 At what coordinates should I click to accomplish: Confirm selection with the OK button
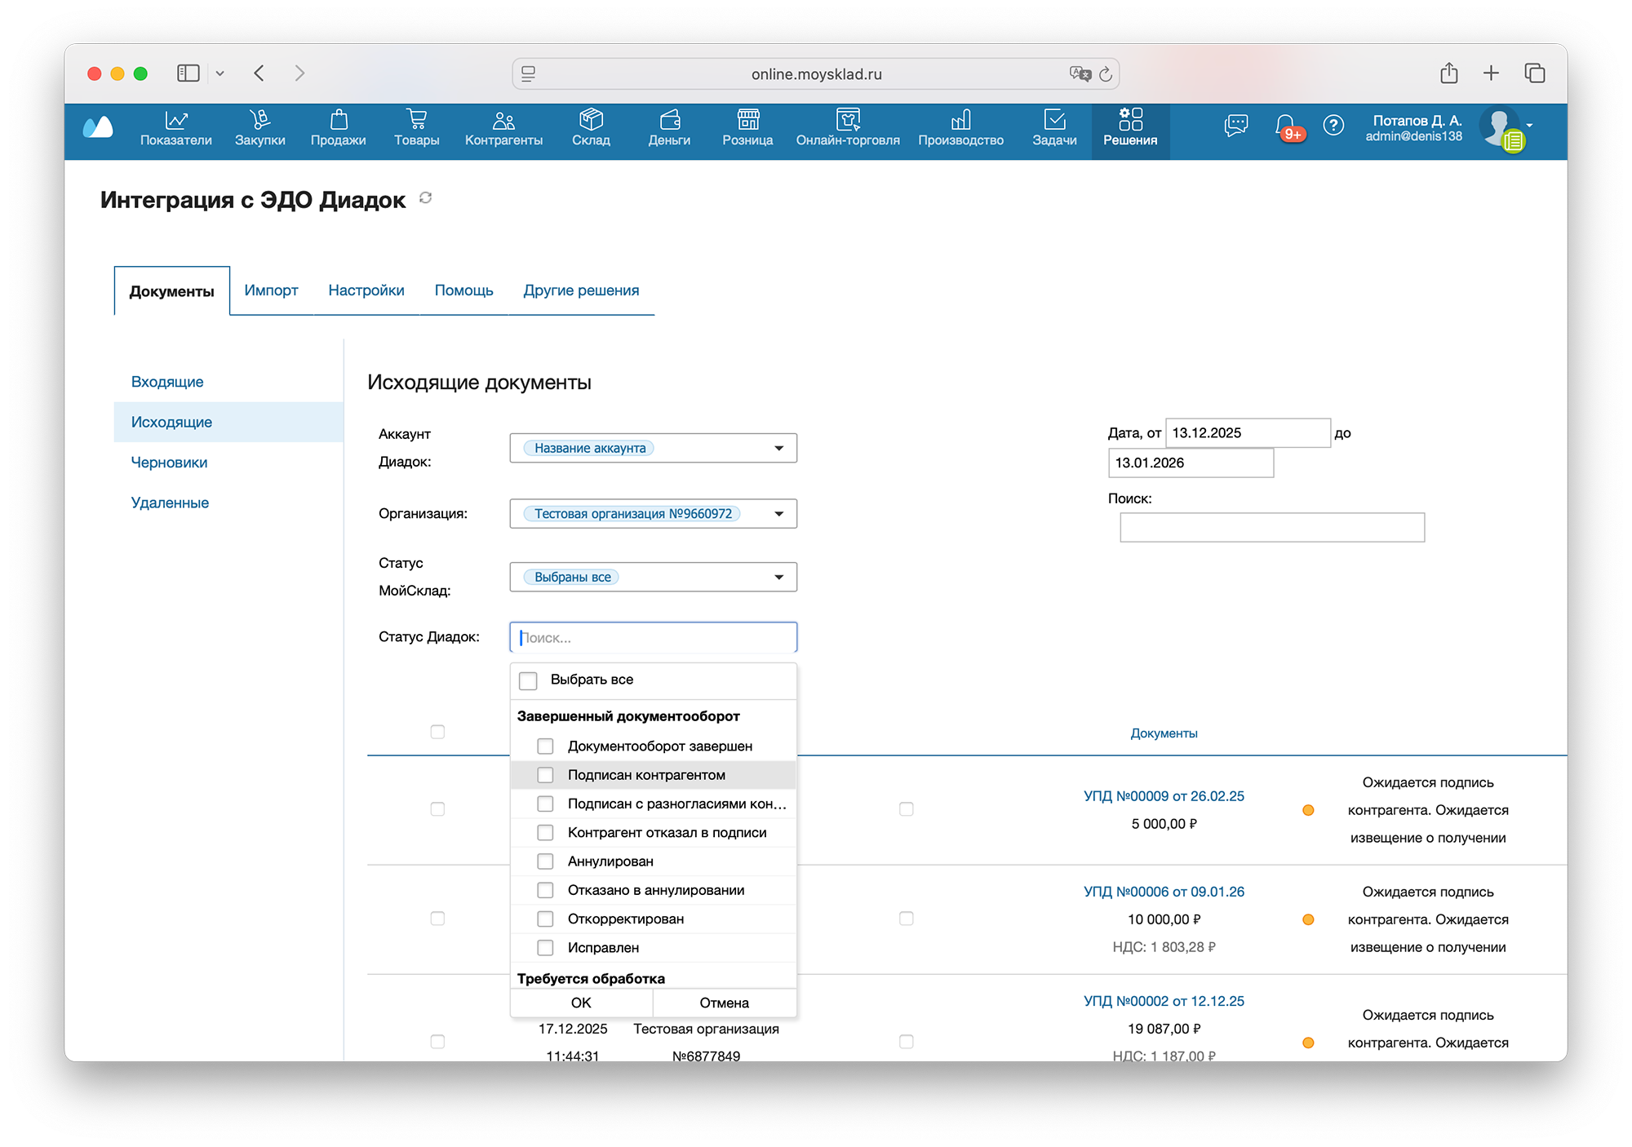coord(581,1003)
